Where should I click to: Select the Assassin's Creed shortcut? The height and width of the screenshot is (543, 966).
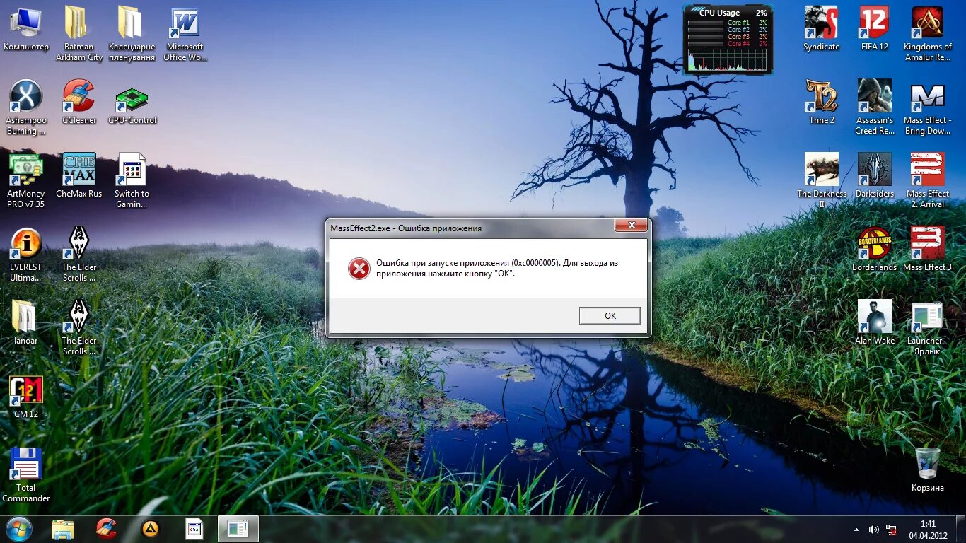(x=875, y=107)
